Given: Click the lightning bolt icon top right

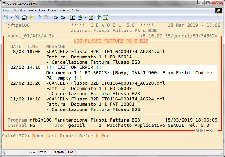Looking at the screenshot, I should coord(218,11).
